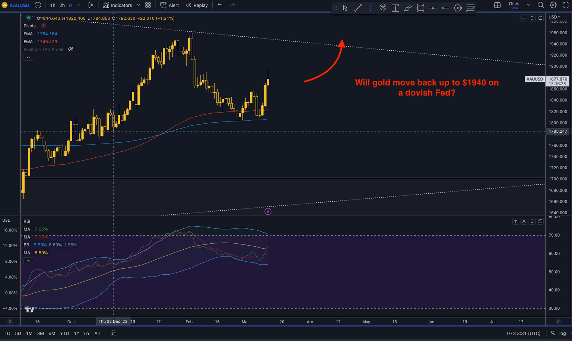Image resolution: width=572 pixels, height=341 pixels.
Task: Enter fullscreen mode
Action: tap(566, 5)
